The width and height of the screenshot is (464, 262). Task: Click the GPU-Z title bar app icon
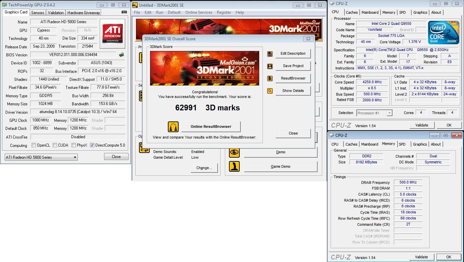(x=4, y=5)
